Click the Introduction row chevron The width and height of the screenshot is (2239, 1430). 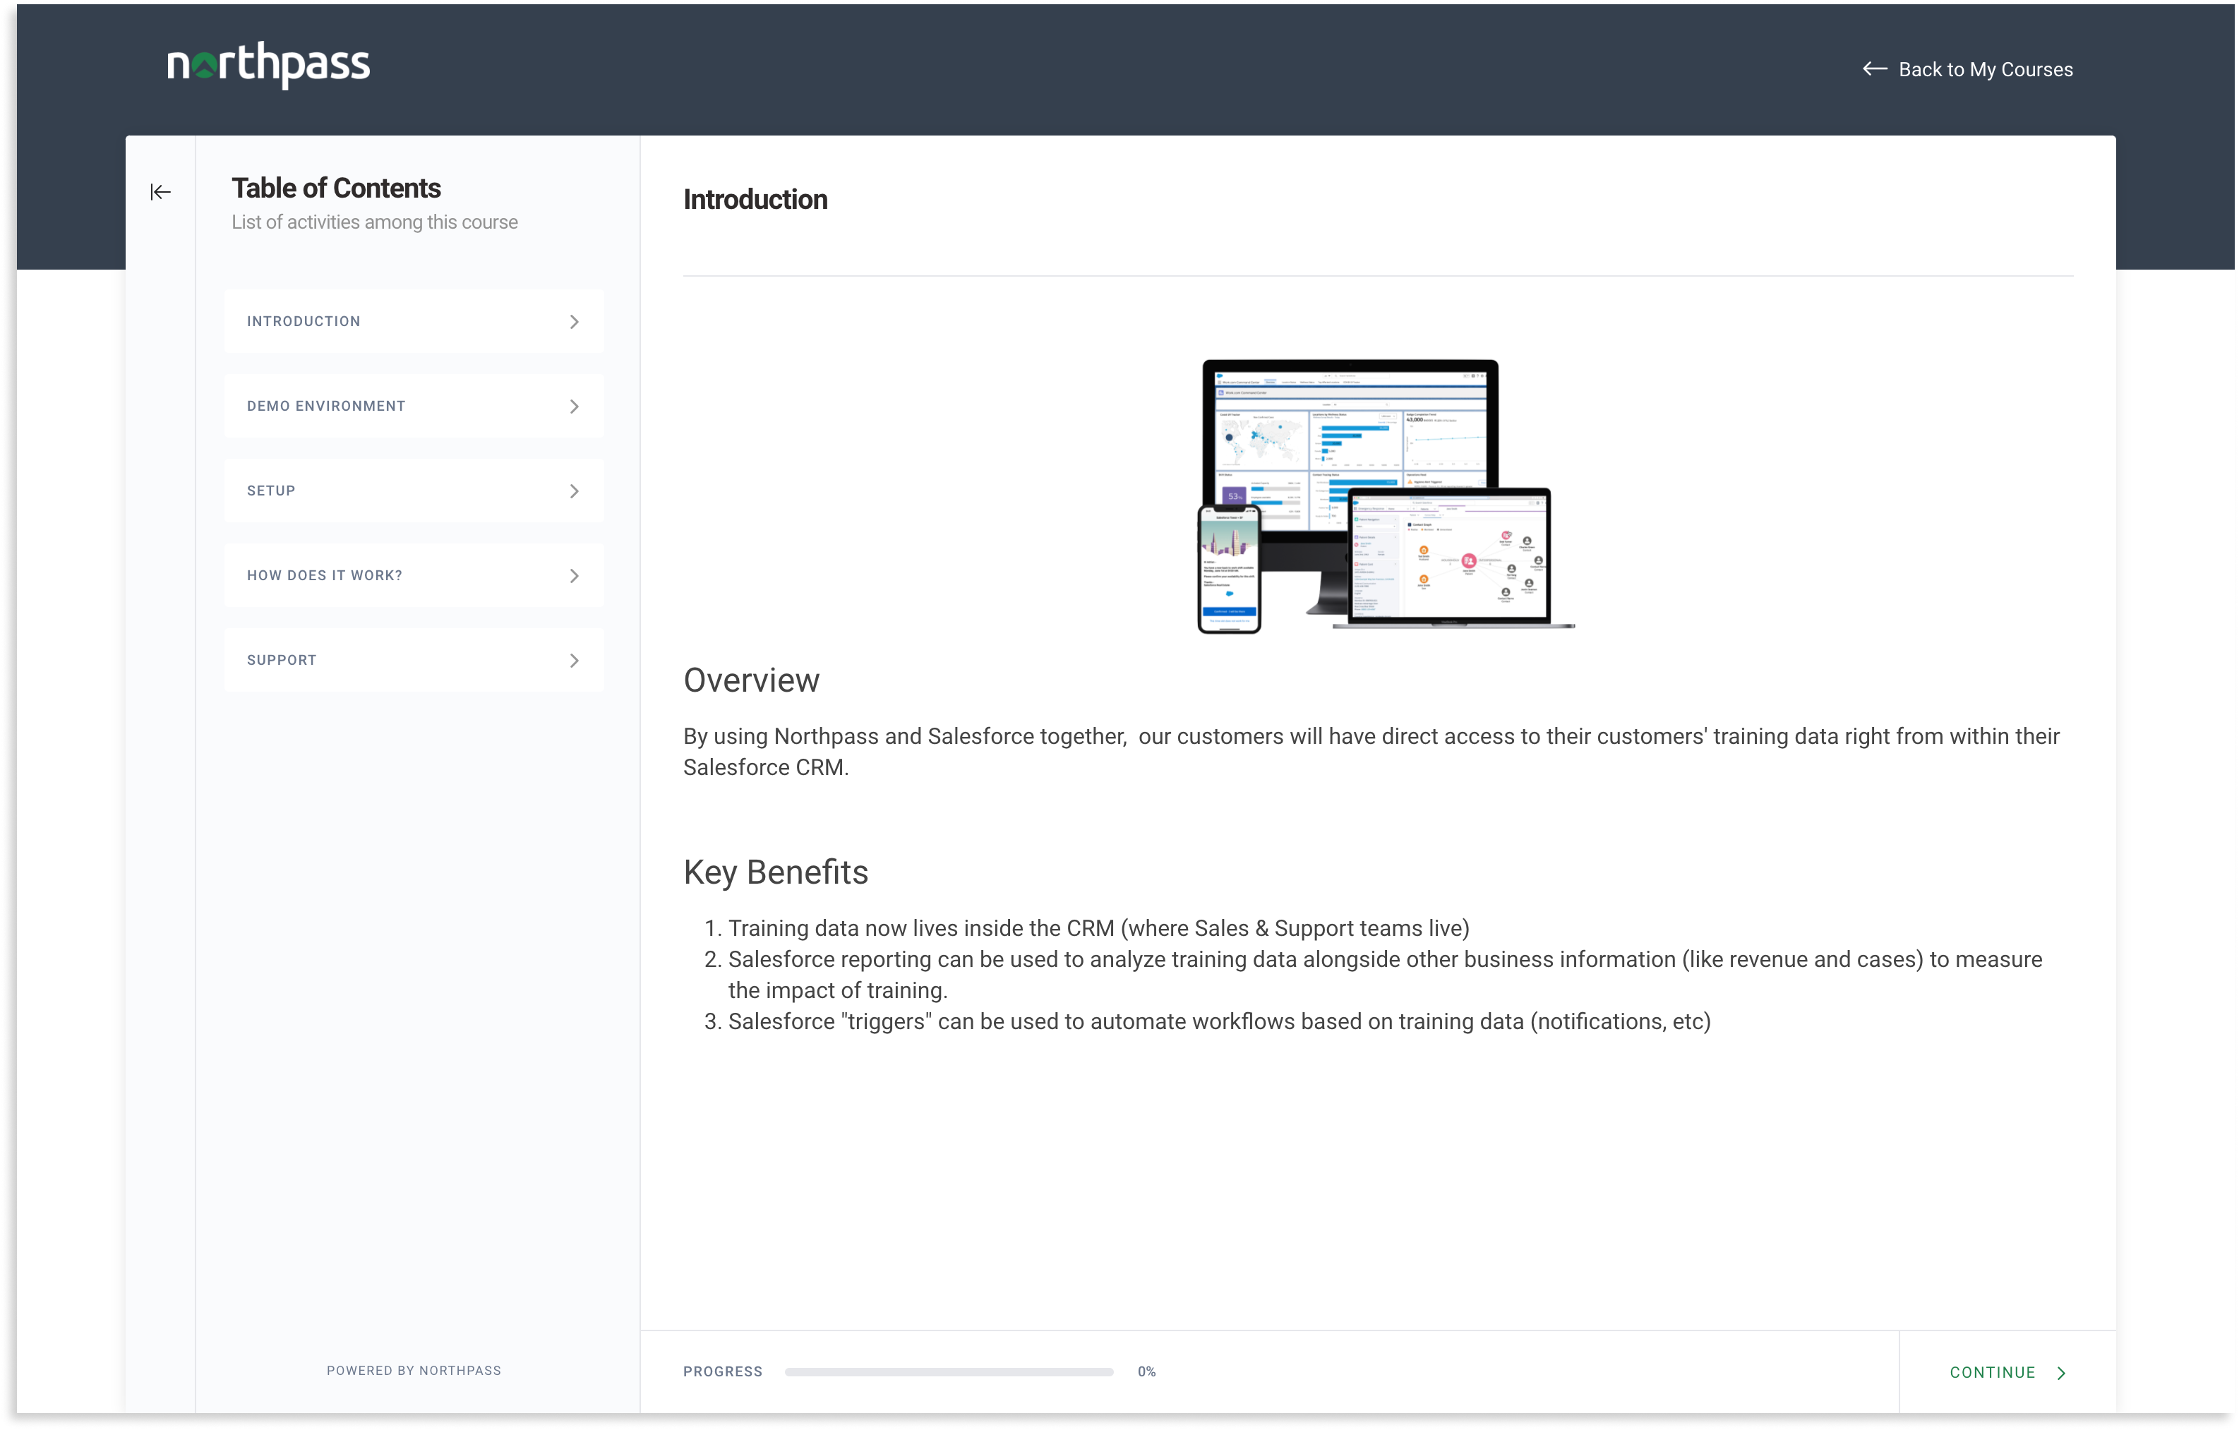574,322
